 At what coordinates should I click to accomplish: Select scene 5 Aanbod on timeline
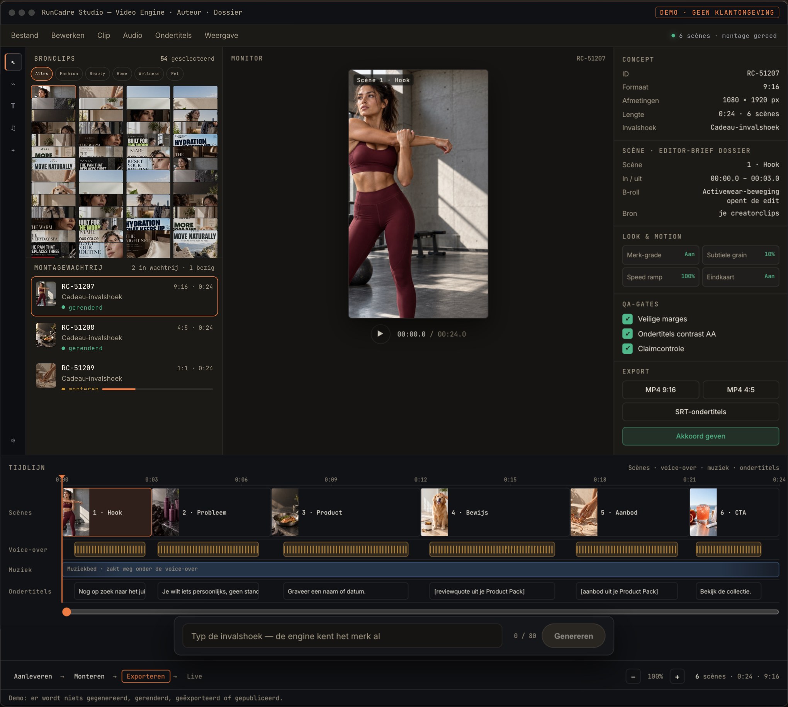[629, 512]
